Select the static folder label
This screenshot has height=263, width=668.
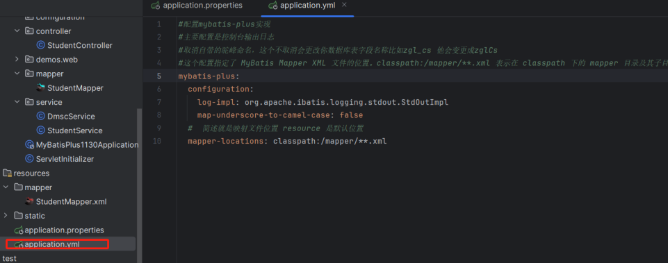click(35, 216)
